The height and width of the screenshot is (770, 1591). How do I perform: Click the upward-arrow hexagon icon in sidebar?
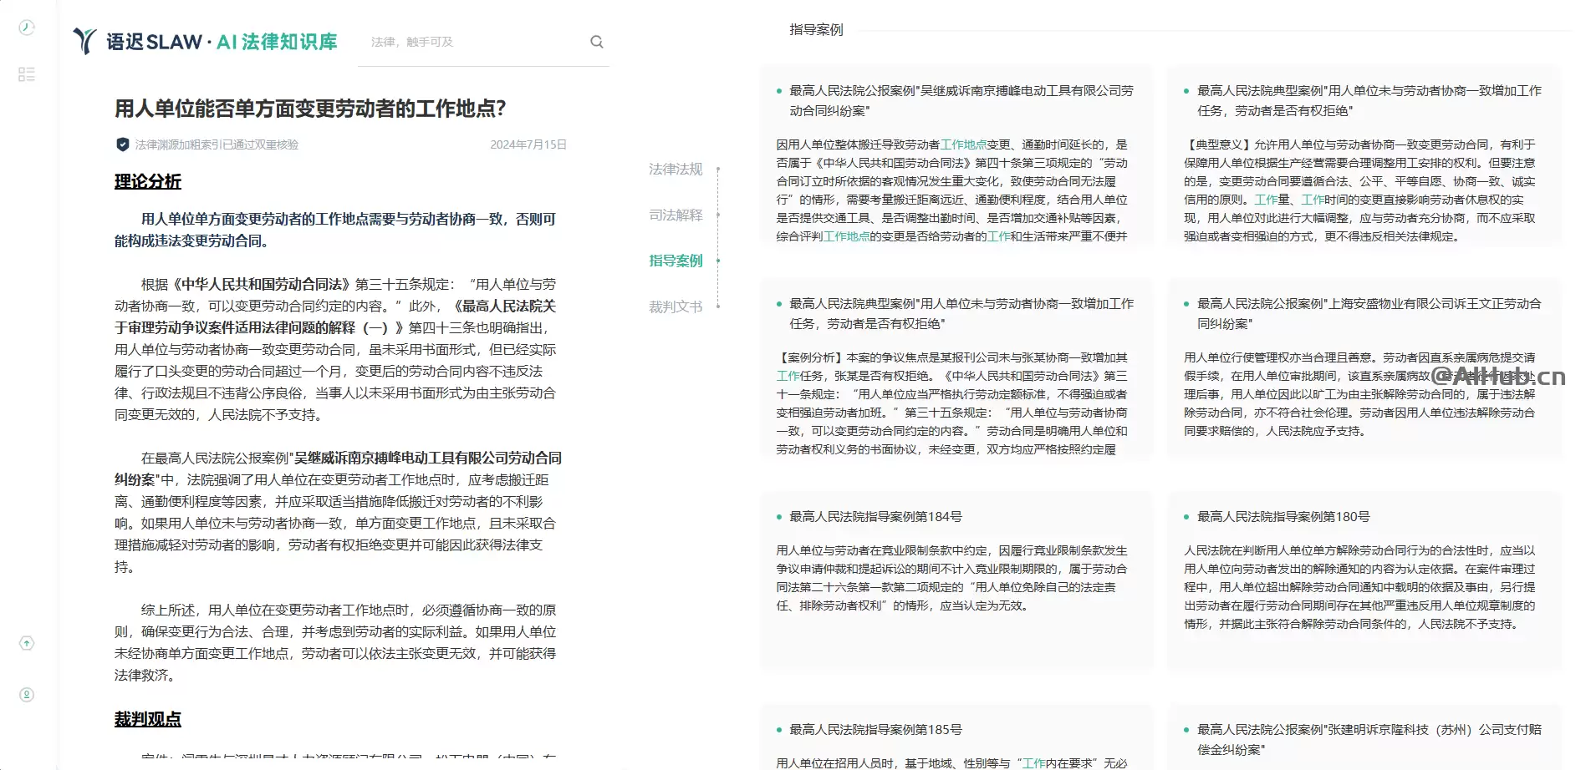click(x=27, y=643)
